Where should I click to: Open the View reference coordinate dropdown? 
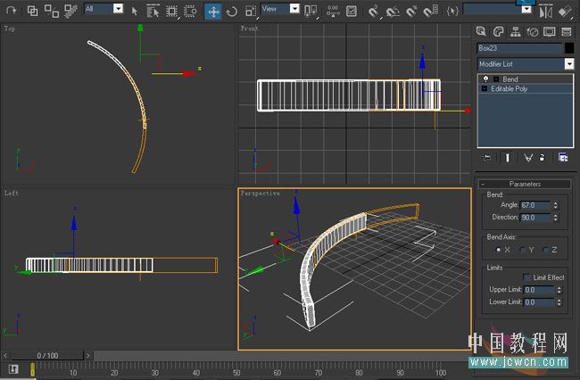tap(294, 8)
